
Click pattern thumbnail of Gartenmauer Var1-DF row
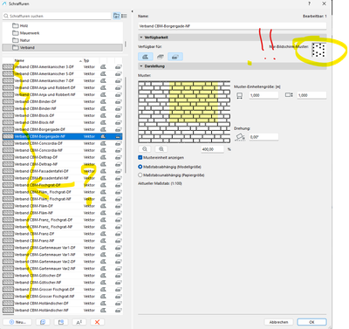pyautogui.click(x=8, y=248)
